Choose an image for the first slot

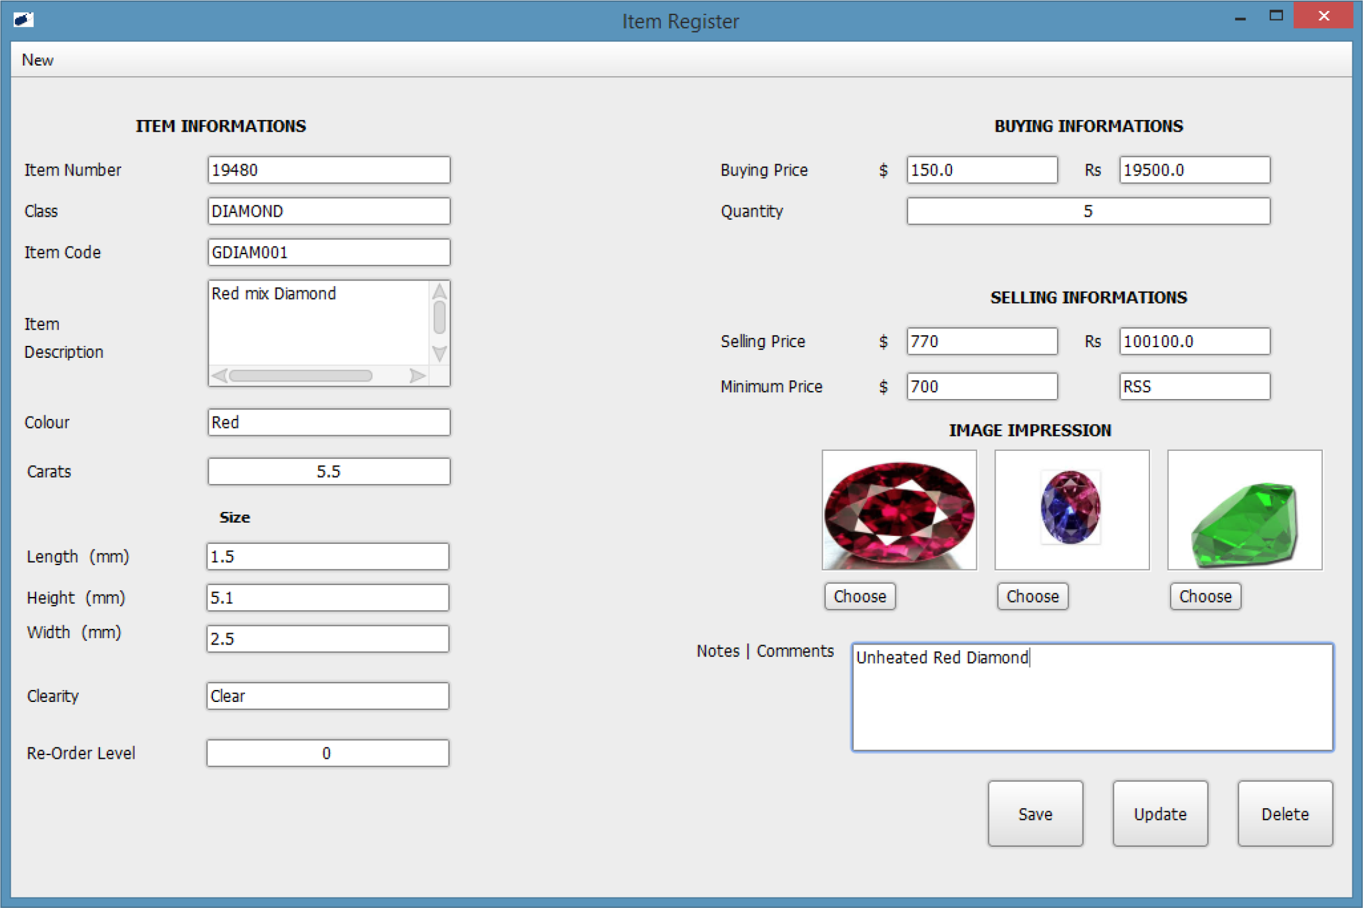(x=860, y=596)
